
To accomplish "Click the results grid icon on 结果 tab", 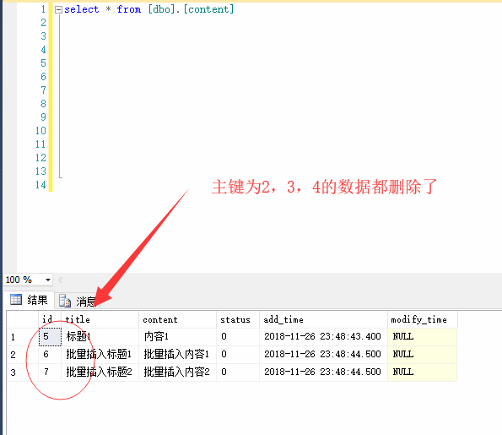I will click(x=16, y=299).
